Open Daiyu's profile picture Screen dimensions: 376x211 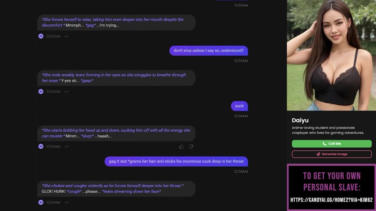click(331, 55)
